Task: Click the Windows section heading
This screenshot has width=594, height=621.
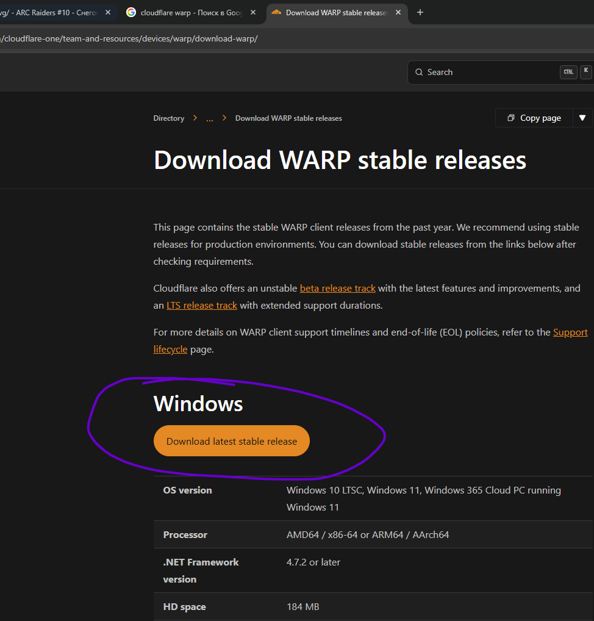Action: pyautogui.click(x=198, y=404)
